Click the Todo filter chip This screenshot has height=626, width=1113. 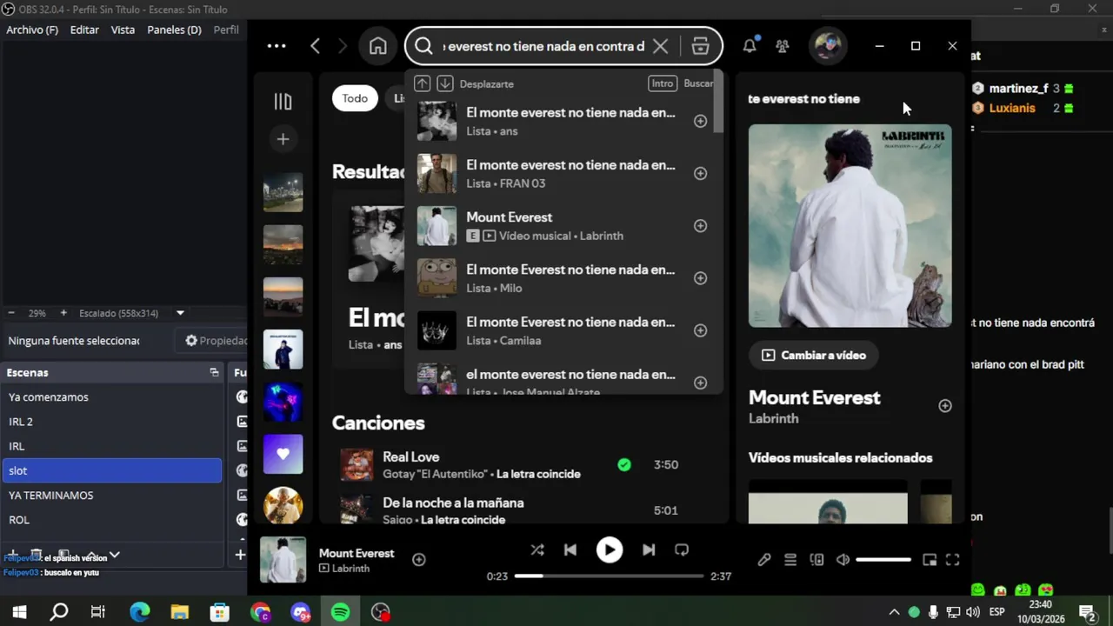[355, 98]
